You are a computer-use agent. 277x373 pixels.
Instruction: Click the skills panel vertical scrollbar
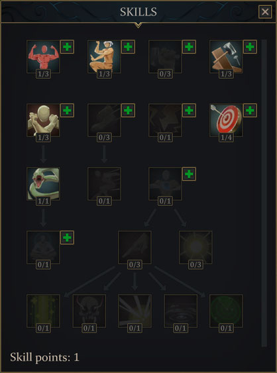tap(264, 193)
